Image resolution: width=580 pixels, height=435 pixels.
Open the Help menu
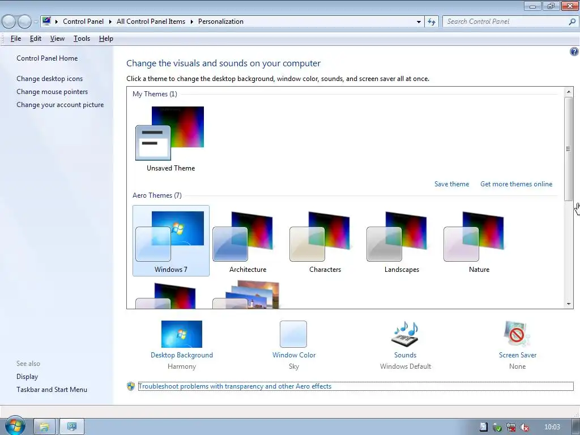click(x=106, y=39)
